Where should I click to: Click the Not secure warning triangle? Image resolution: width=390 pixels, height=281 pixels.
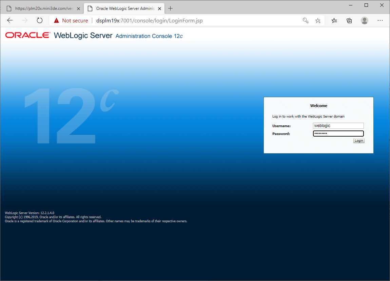(56, 20)
